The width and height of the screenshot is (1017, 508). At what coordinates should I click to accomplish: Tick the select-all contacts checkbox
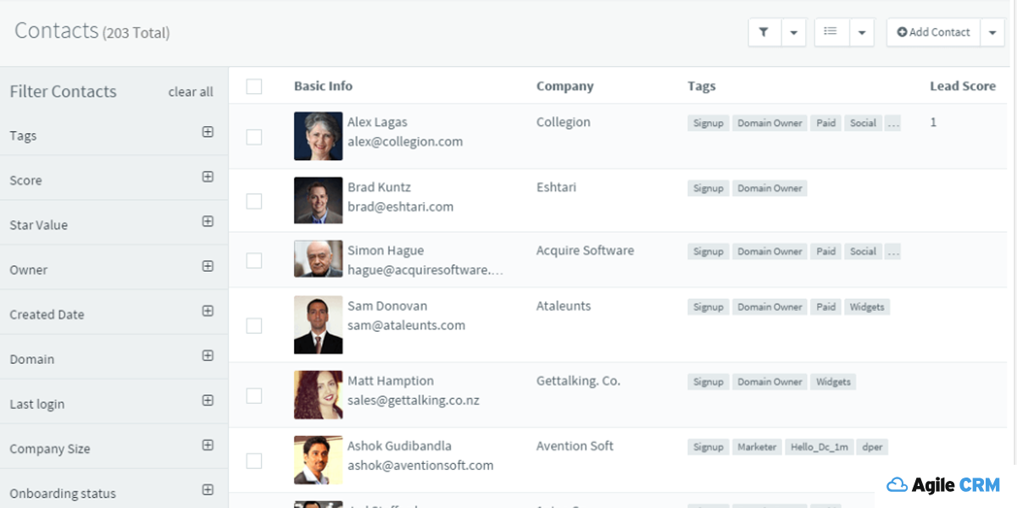click(254, 86)
